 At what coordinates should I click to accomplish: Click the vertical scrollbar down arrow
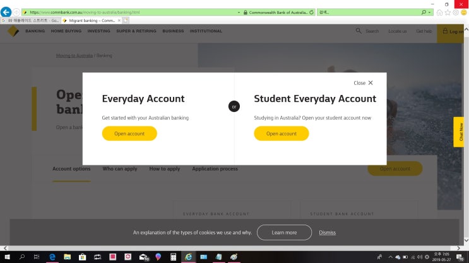click(x=466, y=240)
